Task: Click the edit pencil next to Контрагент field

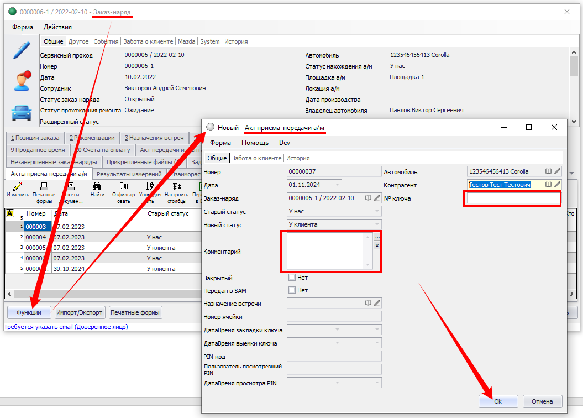Action: click(557, 185)
